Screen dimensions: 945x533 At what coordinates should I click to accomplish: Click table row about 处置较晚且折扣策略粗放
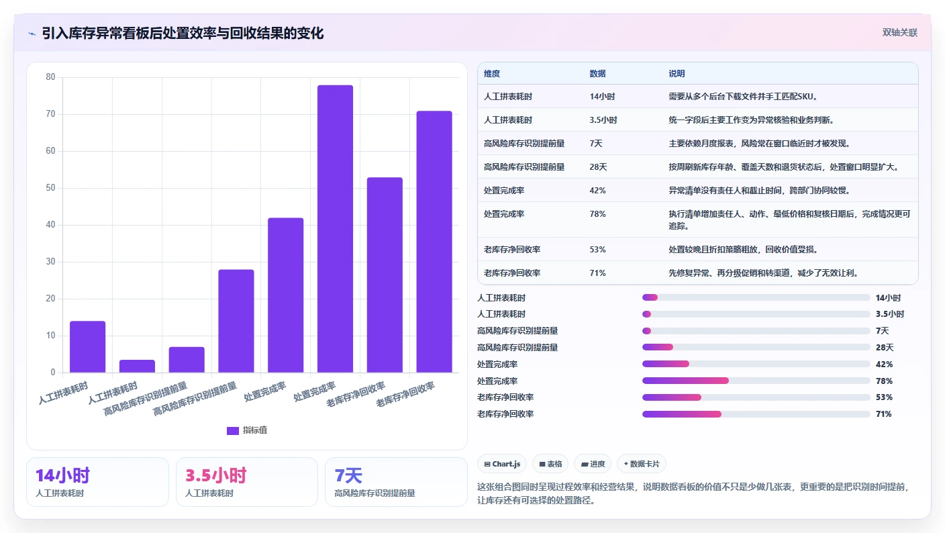tap(697, 249)
